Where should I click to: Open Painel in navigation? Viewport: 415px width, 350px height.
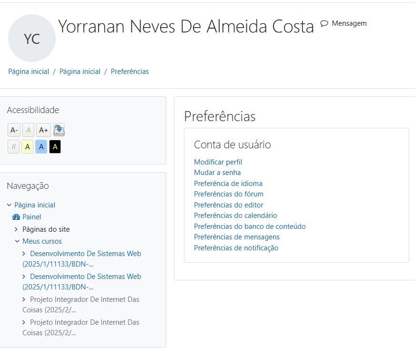32,217
